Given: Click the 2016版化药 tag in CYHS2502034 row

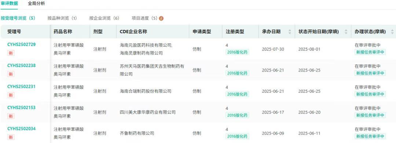Looking at the screenshot, I should coord(237,136).
